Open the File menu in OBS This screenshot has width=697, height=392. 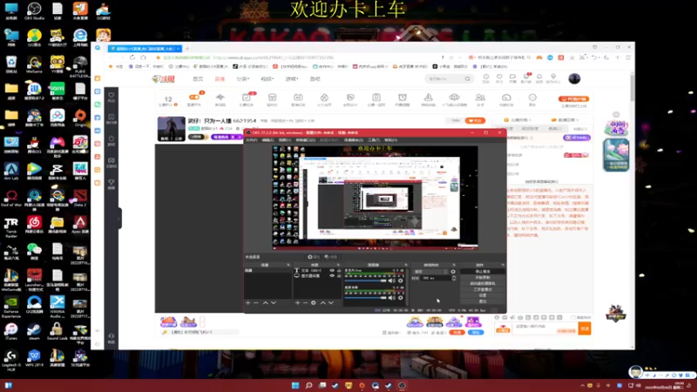tap(252, 140)
